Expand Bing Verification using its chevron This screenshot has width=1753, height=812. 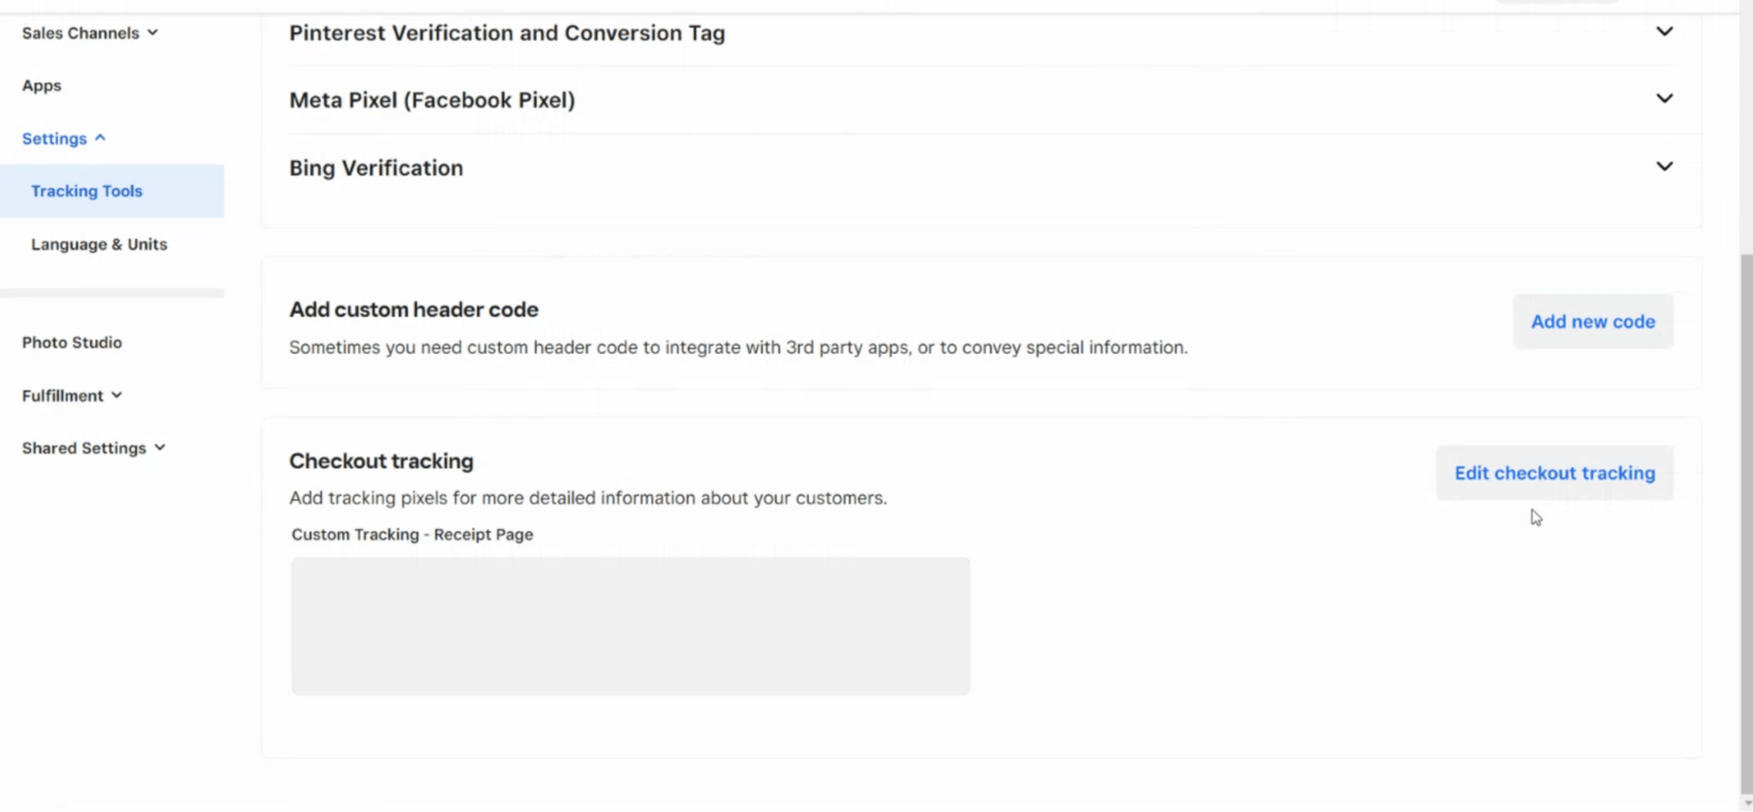[1664, 167]
